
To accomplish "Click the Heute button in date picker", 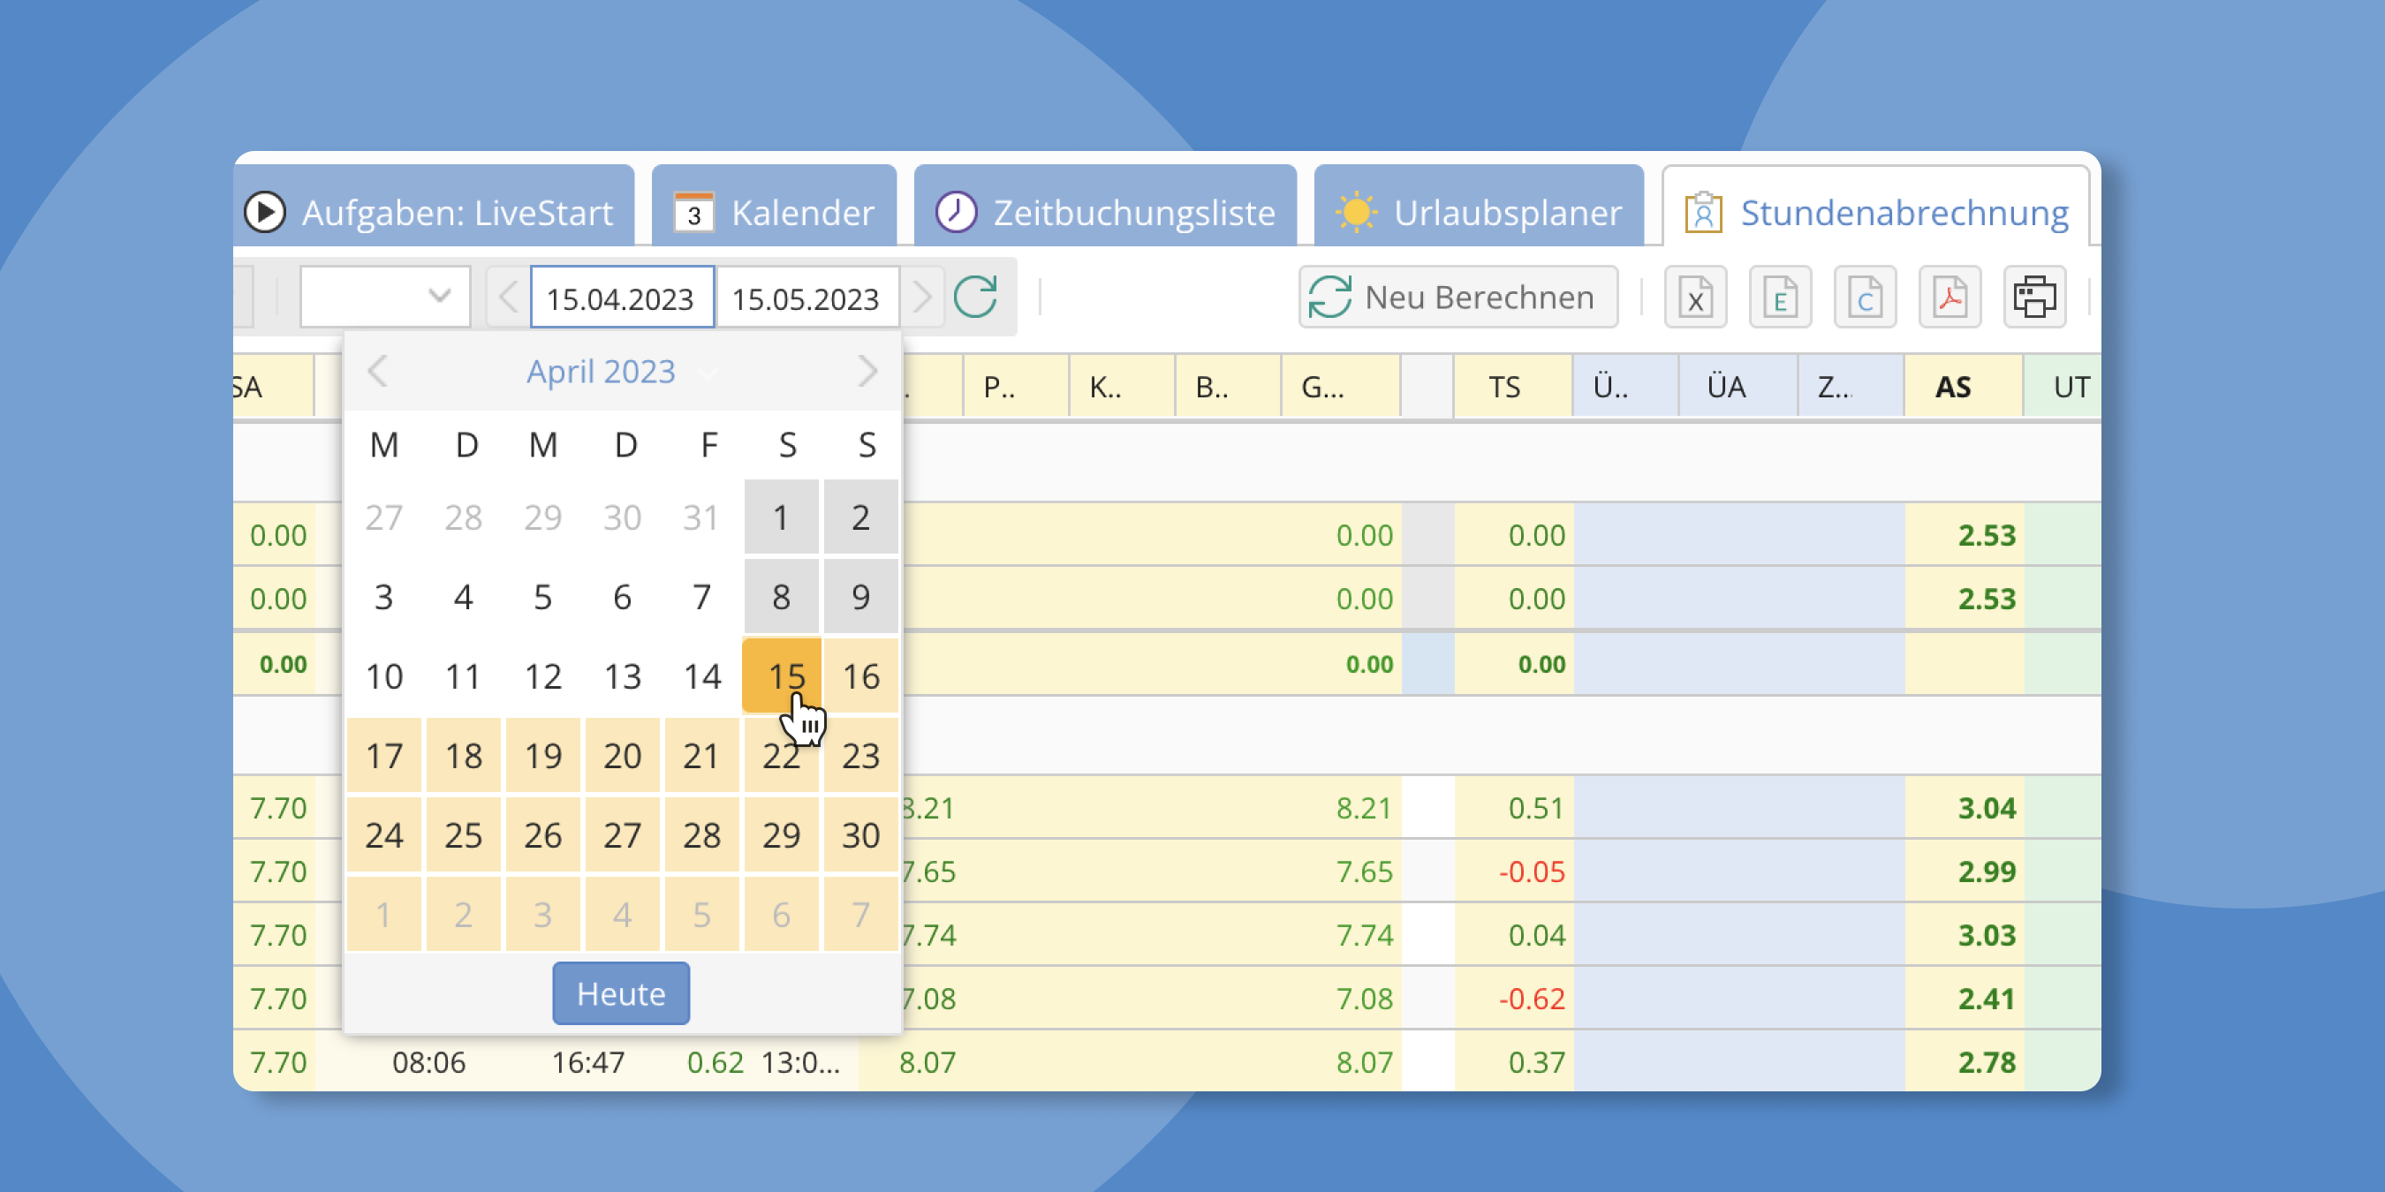I will pyautogui.click(x=620, y=993).
